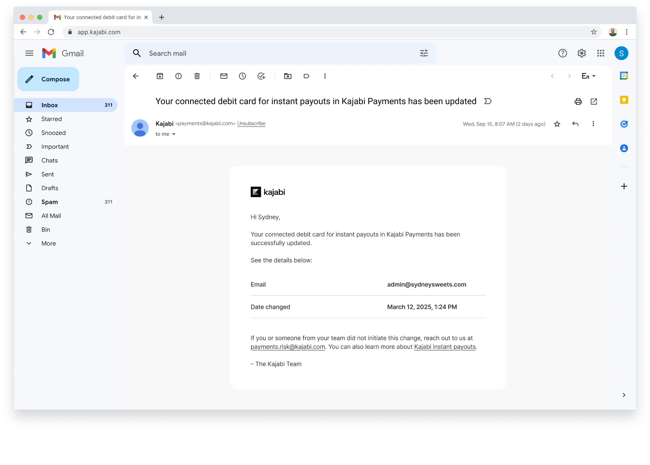The height and width of the screenshot is (465, 650).
Task: Get add-ons with the plus icon
Action: 624,186
